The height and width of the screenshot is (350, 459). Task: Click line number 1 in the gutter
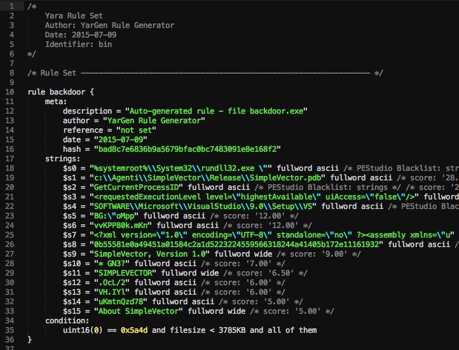[x=11, y=6]
